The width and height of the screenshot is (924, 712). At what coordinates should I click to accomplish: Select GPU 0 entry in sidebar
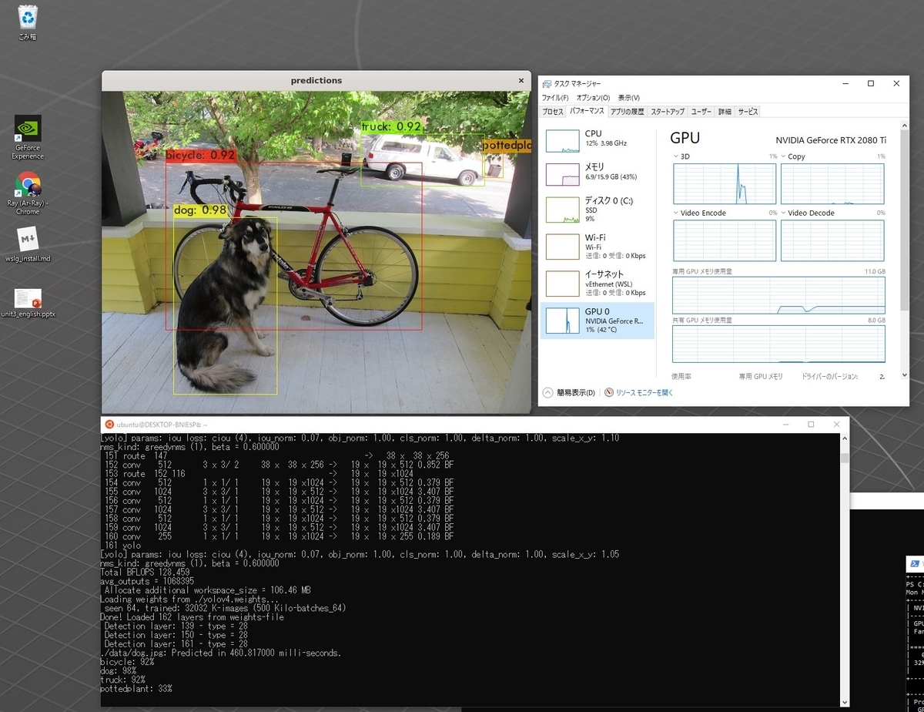coord(597,320)
